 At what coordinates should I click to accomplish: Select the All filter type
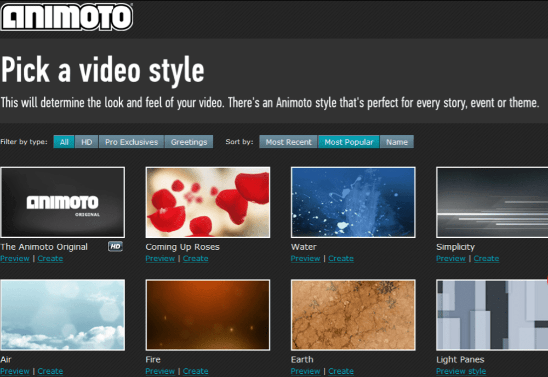[64, 142]
